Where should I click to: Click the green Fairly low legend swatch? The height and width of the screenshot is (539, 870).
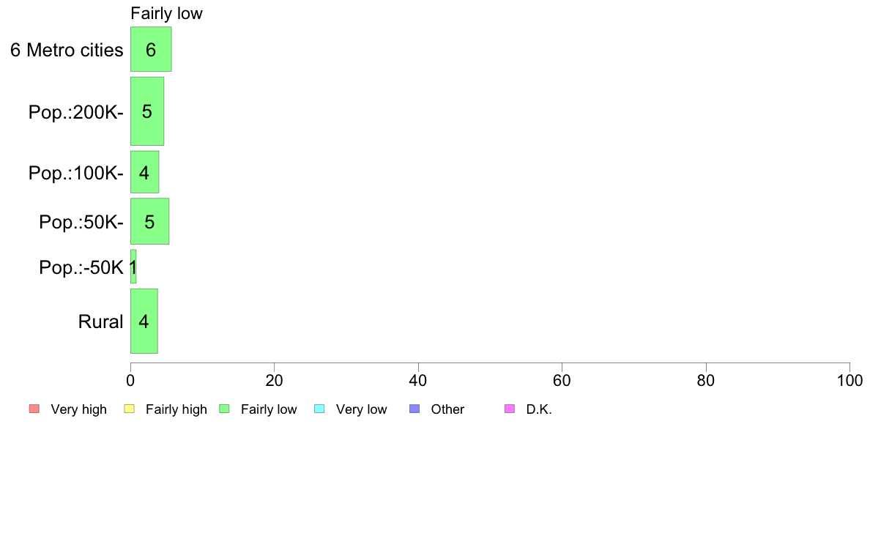click(x=224, y=409)
